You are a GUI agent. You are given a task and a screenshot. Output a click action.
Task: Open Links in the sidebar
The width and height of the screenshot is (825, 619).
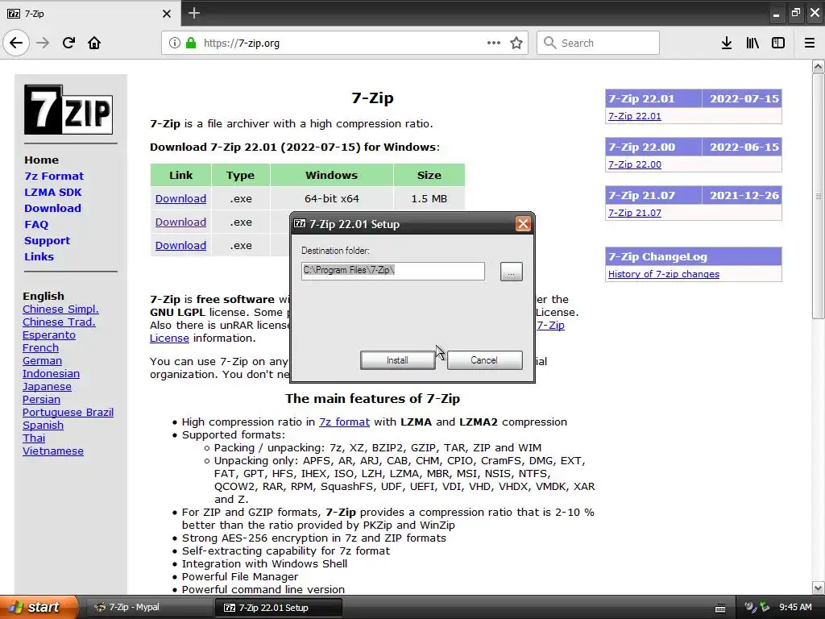click(x=39, y=257)
